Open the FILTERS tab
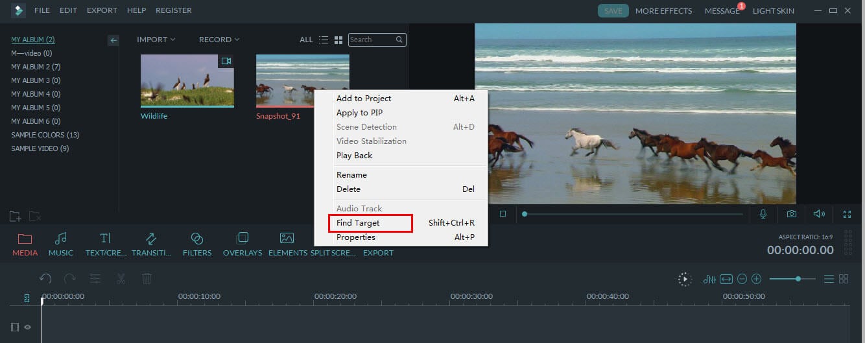Screen dimensions: 865x343 (x=197, y=244)
